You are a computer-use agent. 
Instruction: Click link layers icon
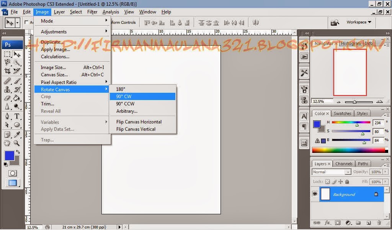point(317,222)
